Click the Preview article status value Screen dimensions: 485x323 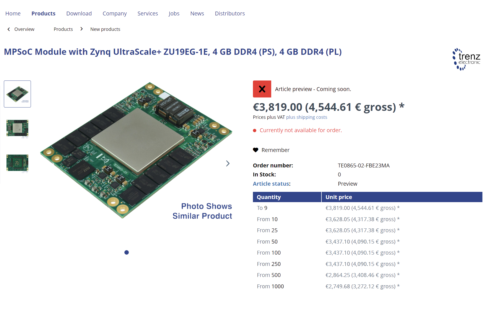[347, 184]
